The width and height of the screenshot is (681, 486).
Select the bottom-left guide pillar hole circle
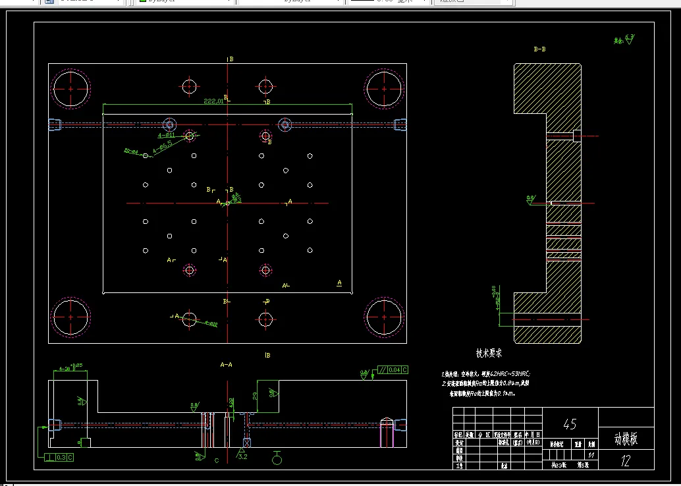[x=70, y=317]
